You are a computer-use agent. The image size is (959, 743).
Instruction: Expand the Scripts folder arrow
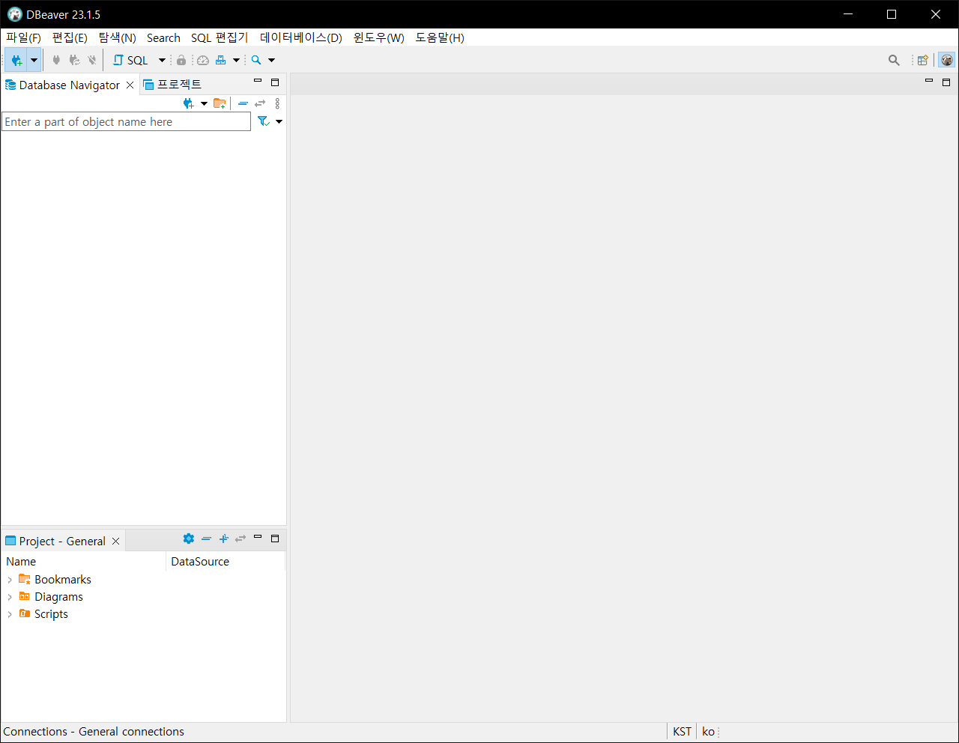[10, 614]
